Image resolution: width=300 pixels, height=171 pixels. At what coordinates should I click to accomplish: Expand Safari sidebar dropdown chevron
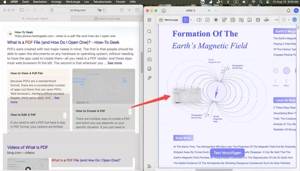coord(28,10)
